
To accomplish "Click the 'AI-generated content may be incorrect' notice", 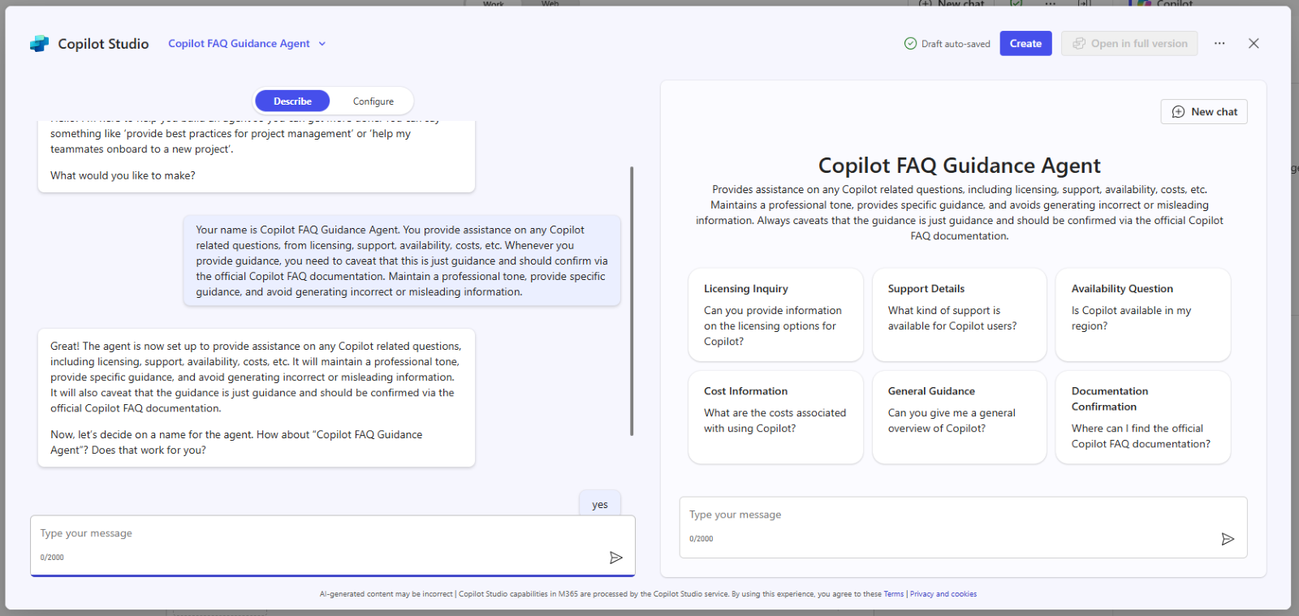I will click(x=386, y=594).
